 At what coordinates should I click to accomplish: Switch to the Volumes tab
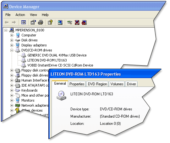[117, 84]
